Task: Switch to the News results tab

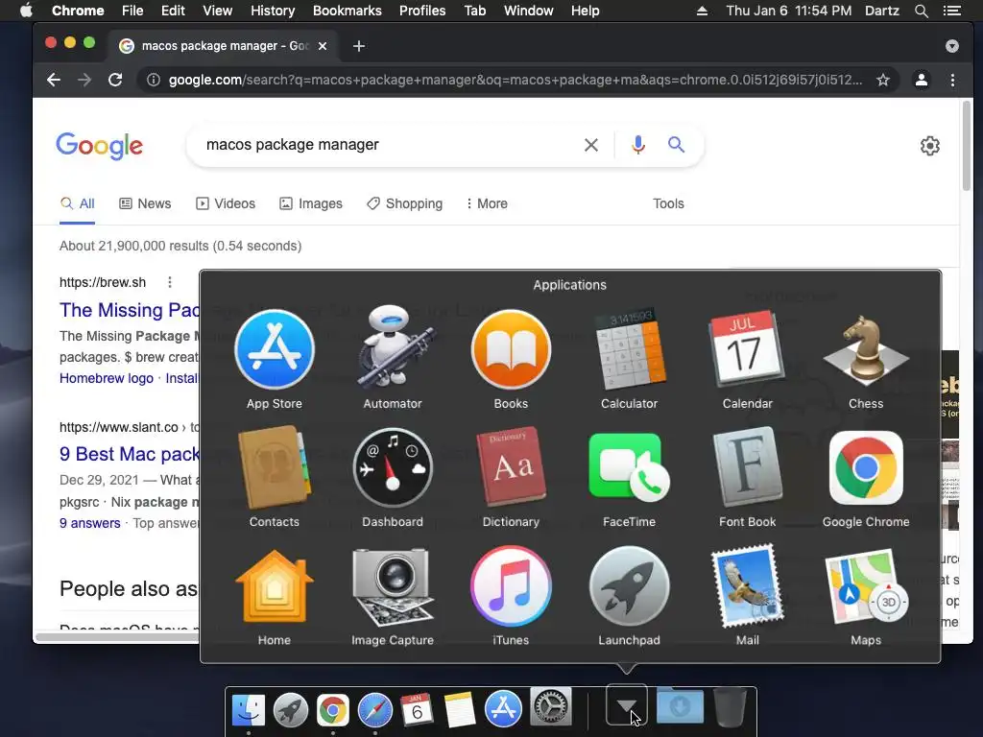Action: pyautogui.click(x=145, y=203)
